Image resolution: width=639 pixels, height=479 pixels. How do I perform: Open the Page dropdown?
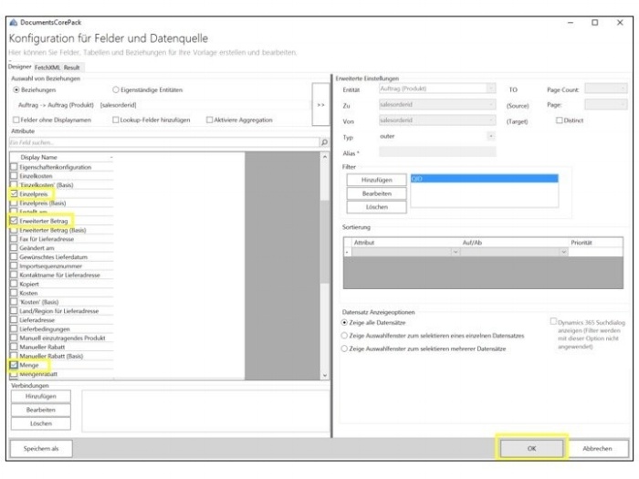coord(605,105)
